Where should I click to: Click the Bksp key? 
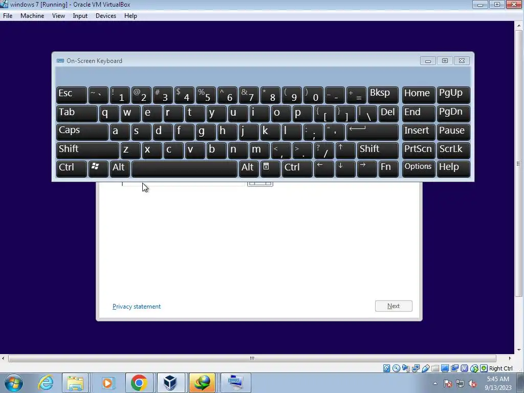(x=383, y=95)
